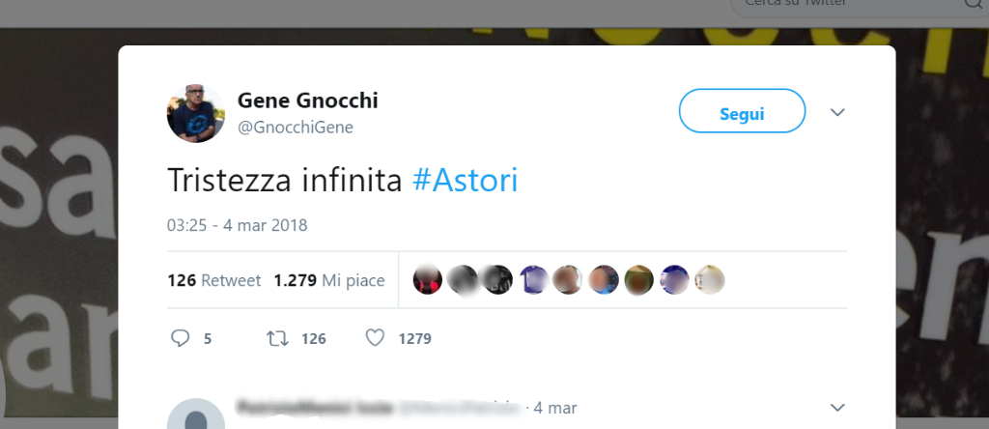989x429 pixels.
Task: Like the tweet with the heart icon
Action: click(376, 338)
